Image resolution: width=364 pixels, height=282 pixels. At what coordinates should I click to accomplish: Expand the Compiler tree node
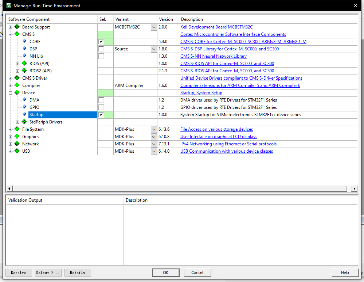11,85
